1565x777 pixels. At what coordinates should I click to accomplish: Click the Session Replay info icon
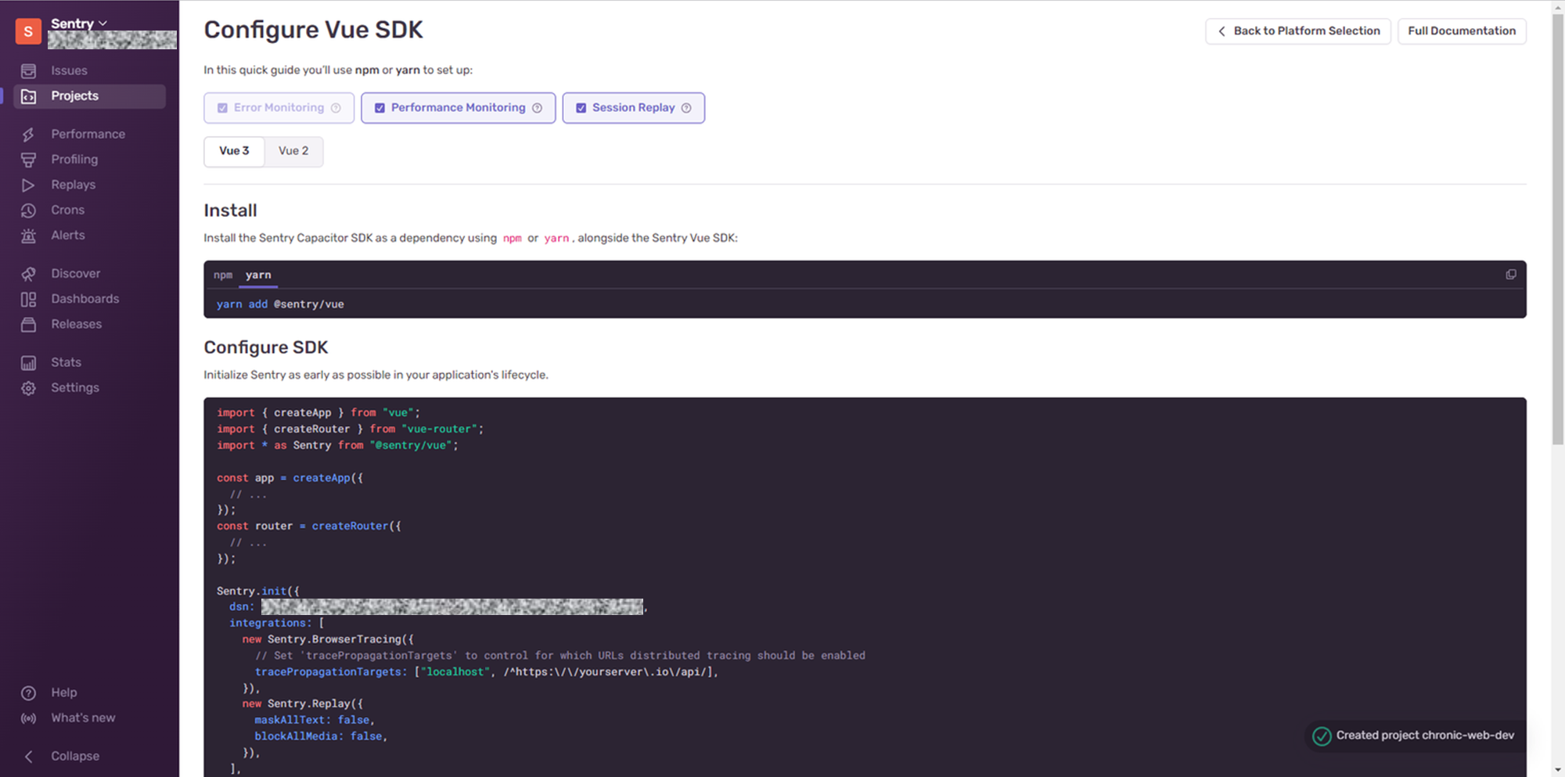pyautogui.click(x=686, y=108)
